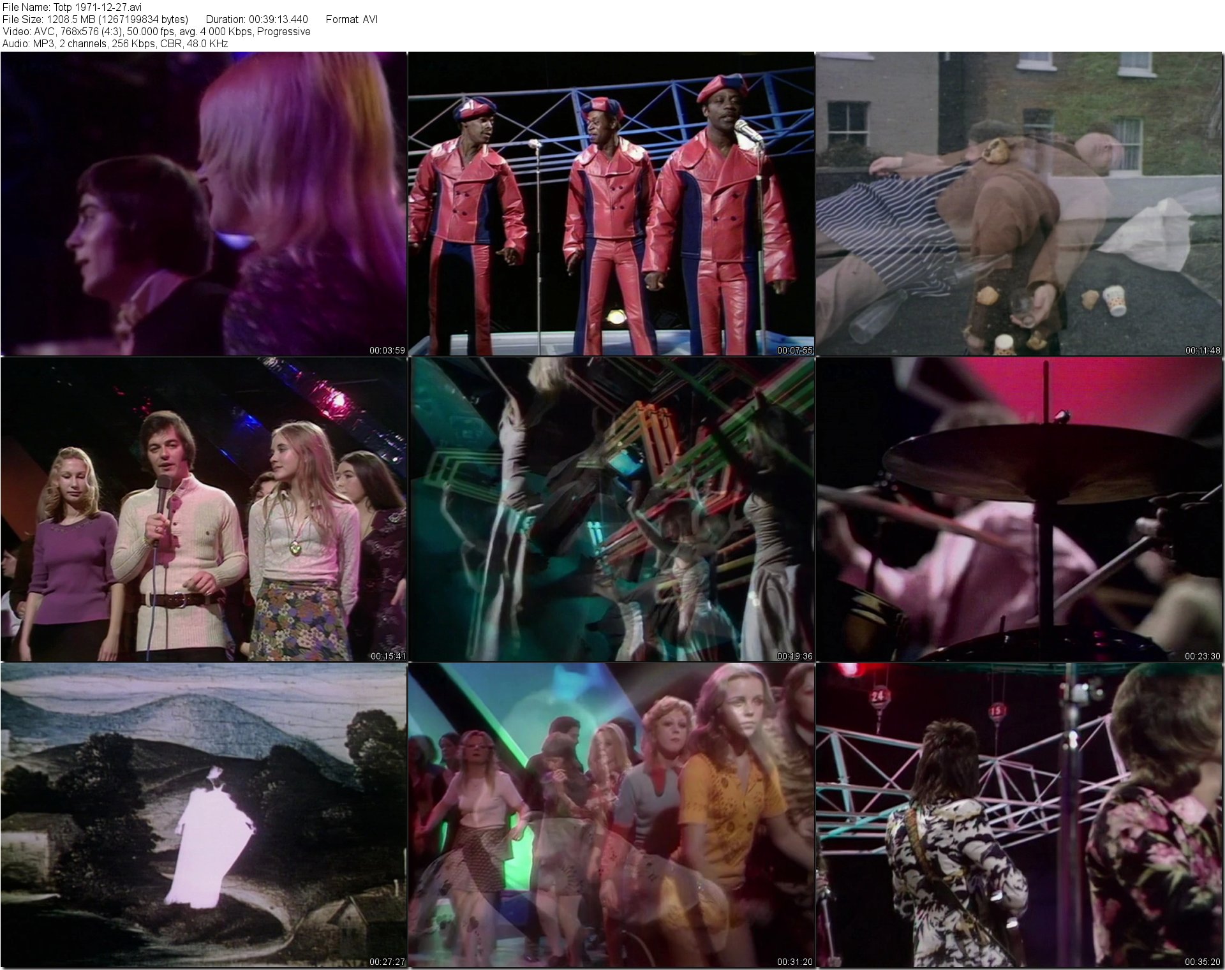Click the File Name text line

click(72, 7)
